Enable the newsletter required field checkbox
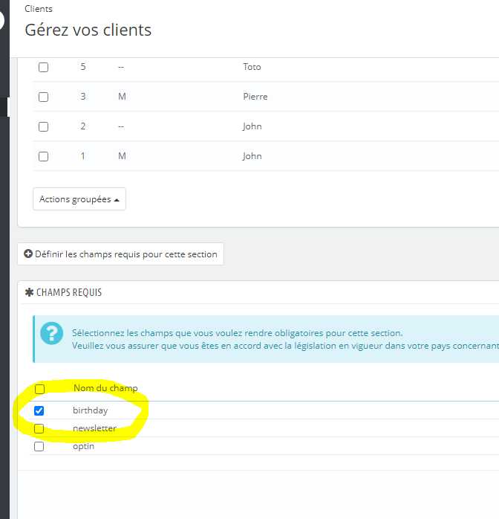499x519 pixels. [39, 428]
